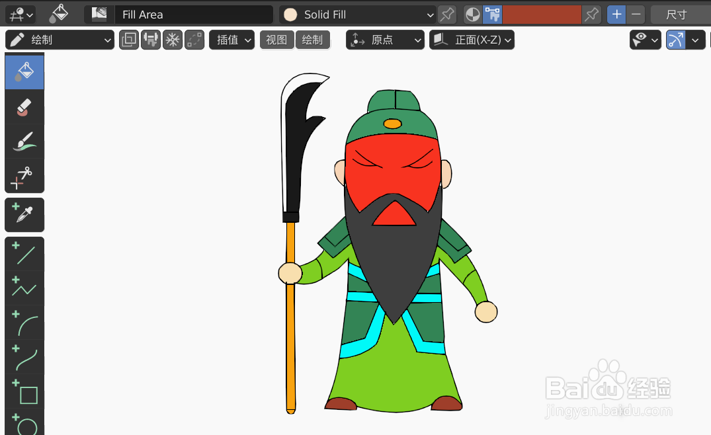Open the 视图 menu

276,40
